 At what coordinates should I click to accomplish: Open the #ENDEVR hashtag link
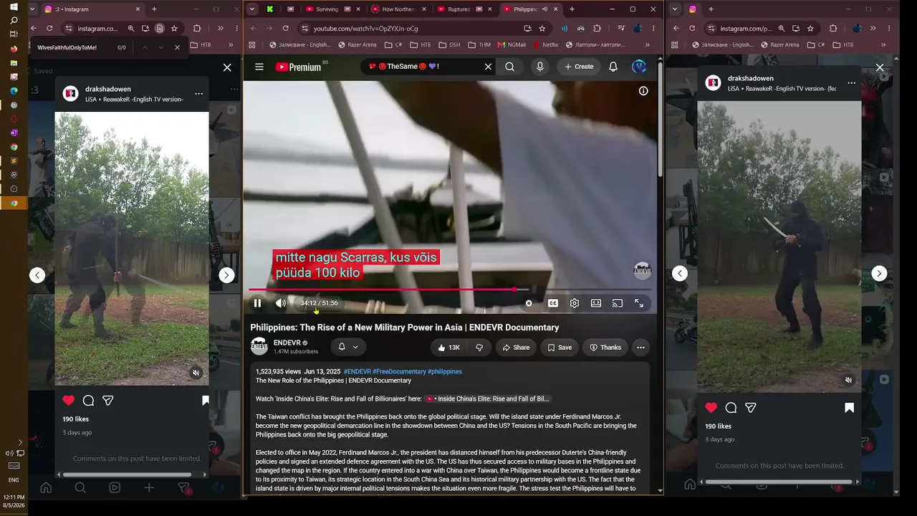(x=357, y=372)
